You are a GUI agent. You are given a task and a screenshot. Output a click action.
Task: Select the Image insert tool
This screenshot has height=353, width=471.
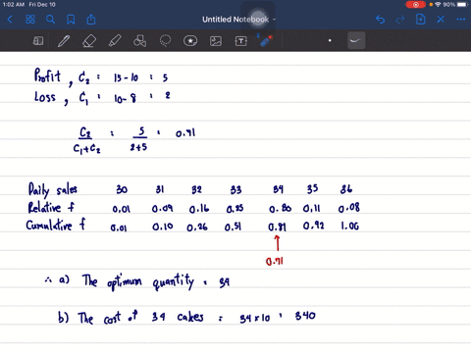click(216, 41)
